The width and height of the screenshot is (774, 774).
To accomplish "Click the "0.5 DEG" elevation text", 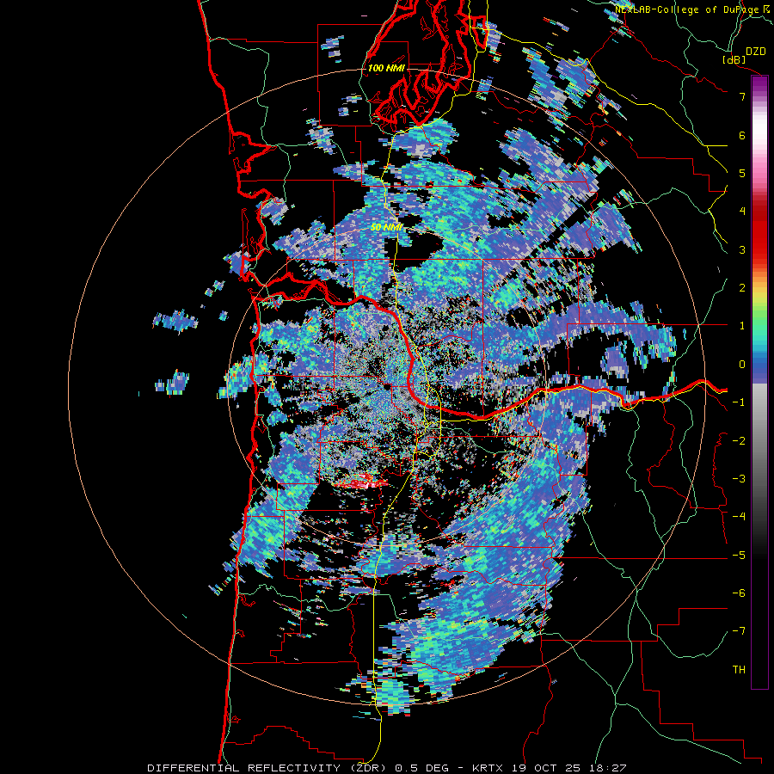I will pos(422,768).
